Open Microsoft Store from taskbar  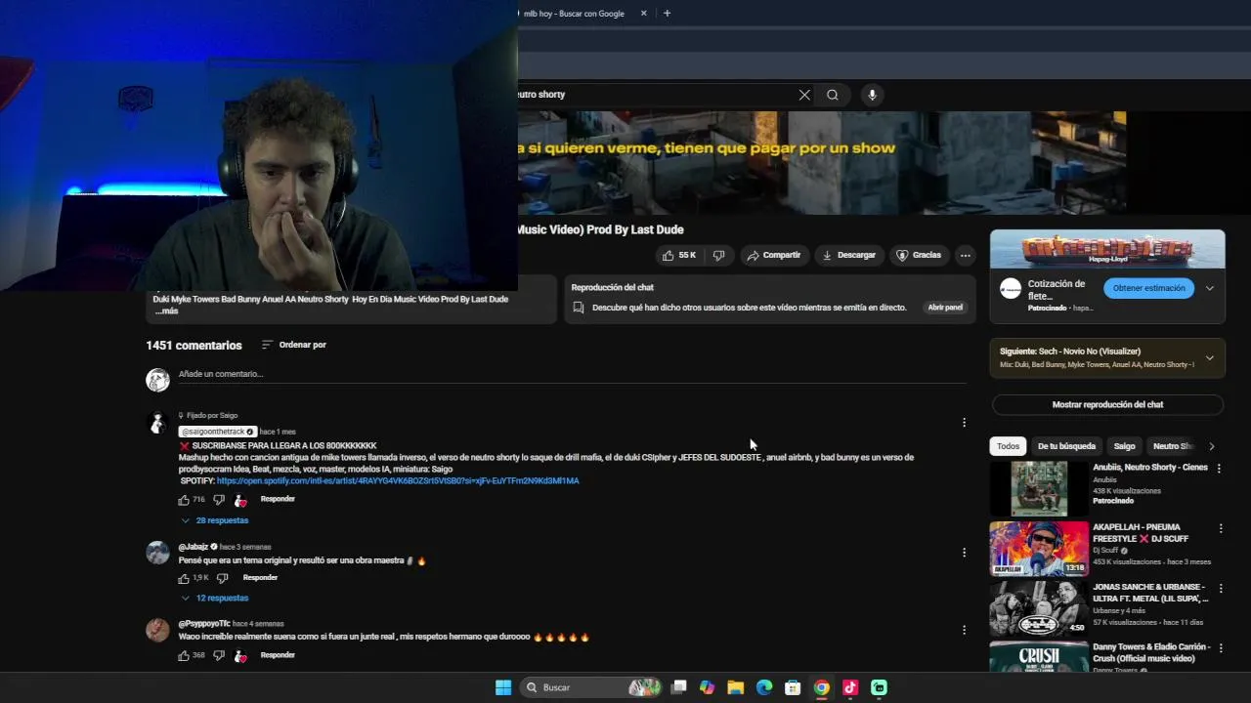(x=793, y=687)
